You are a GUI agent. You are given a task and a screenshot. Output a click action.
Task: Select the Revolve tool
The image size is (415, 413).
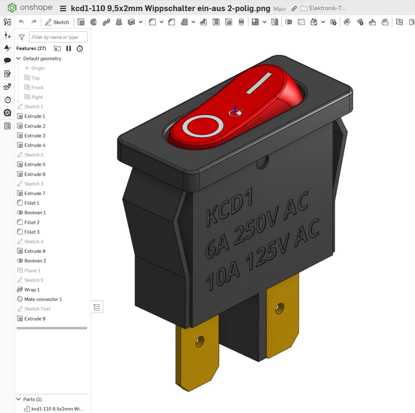[94, 22]
